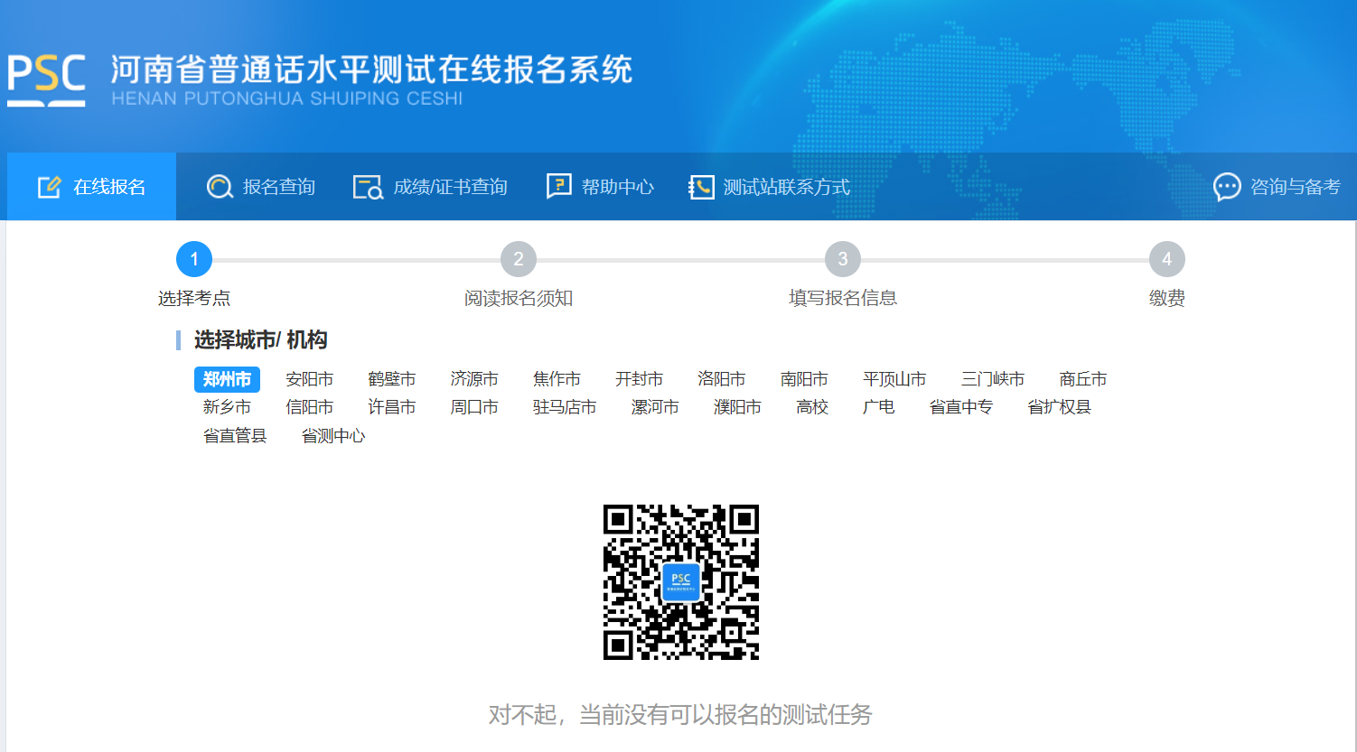The height and width of the screenshot is (752, 1357).
Task: Select 省直管县 option
Action: 235,436
